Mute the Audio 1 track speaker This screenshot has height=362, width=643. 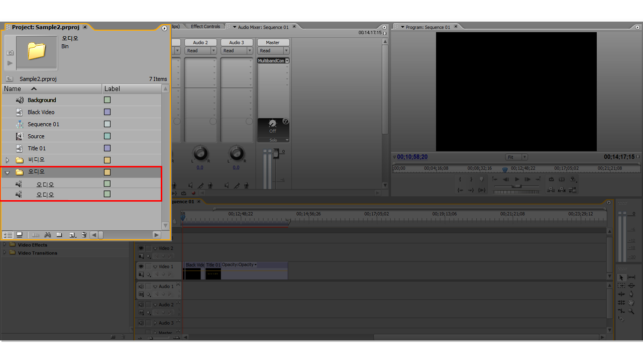[x=141, y=286]
